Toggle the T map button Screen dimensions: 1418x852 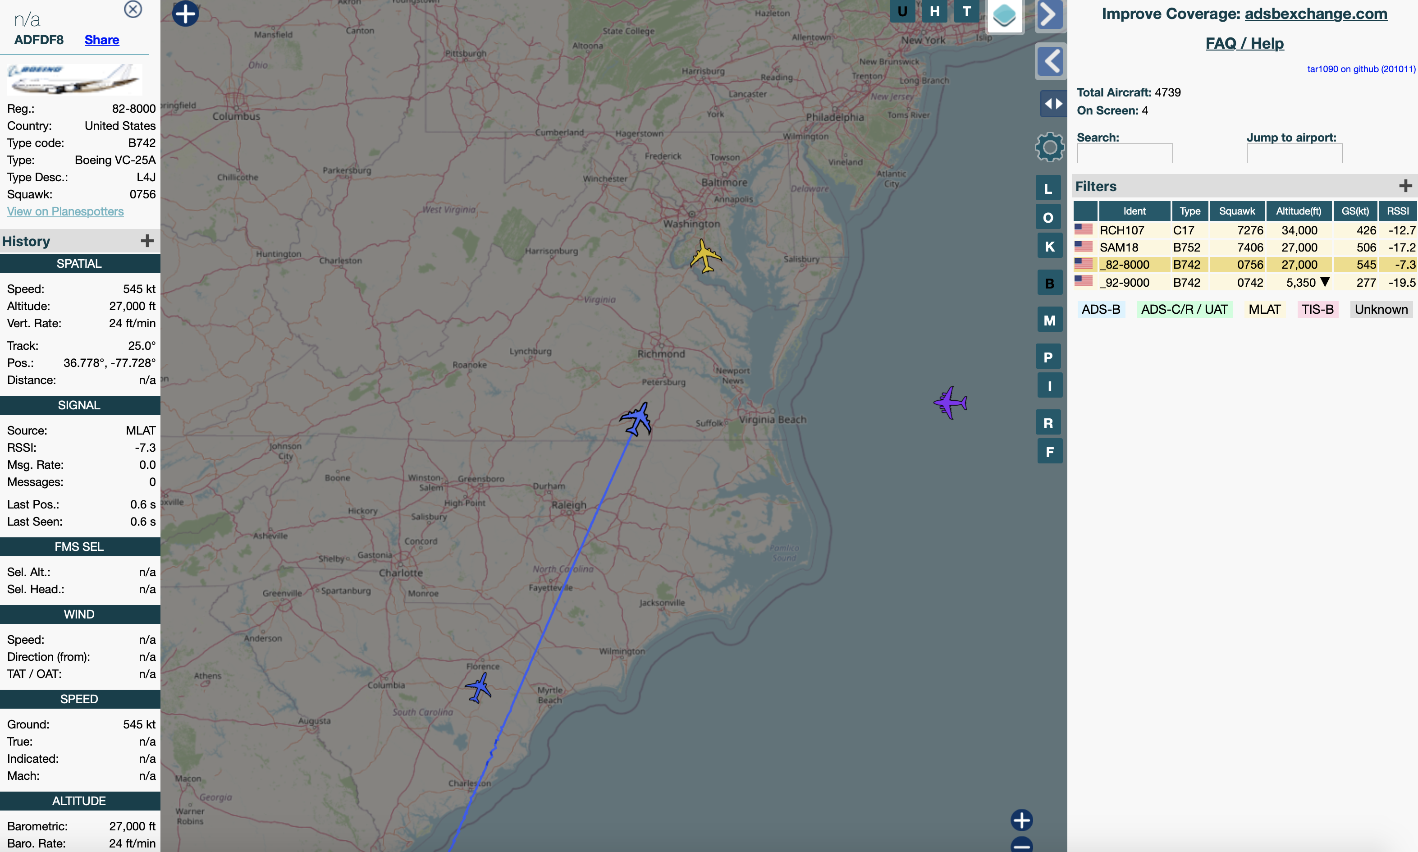pyautogui.click(x=966, y=11)
